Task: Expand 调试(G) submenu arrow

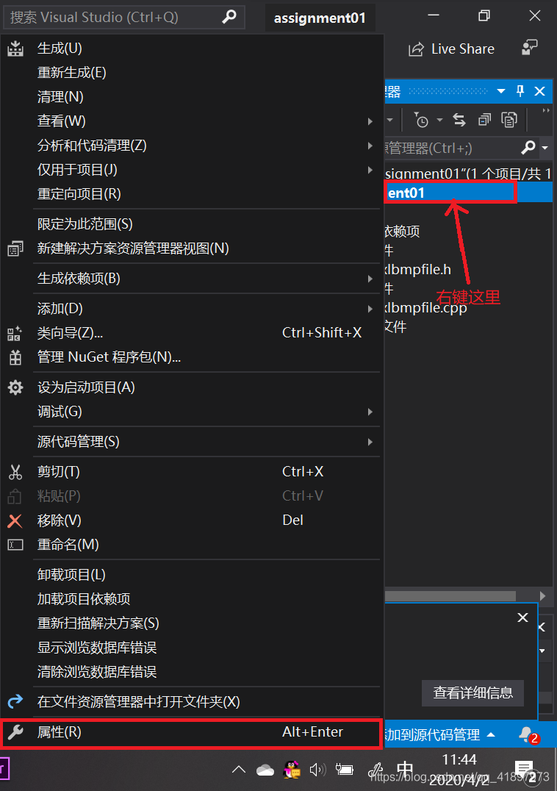Action: coord(370,412)
